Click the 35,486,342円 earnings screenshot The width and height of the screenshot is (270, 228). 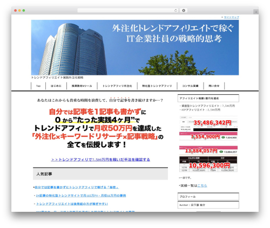[208, 123]
